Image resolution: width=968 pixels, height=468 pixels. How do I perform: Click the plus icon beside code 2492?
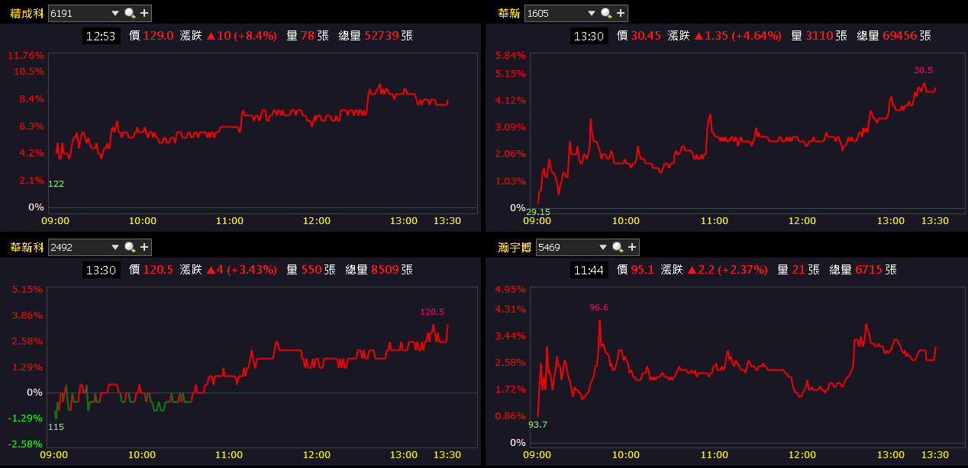[x=144, y=247]
